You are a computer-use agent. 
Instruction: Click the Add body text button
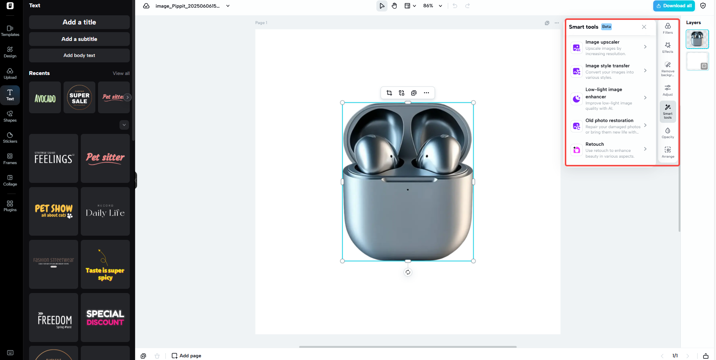(x=79, y=55)
